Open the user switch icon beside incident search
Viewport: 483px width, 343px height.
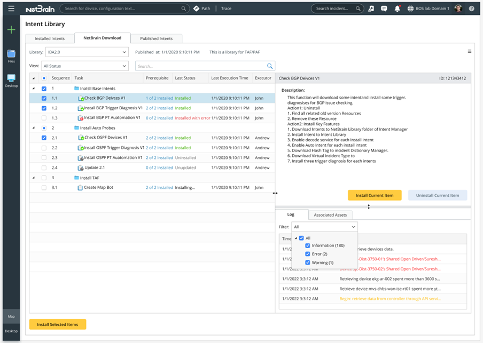pyautogui.click(x=371, y=9)
